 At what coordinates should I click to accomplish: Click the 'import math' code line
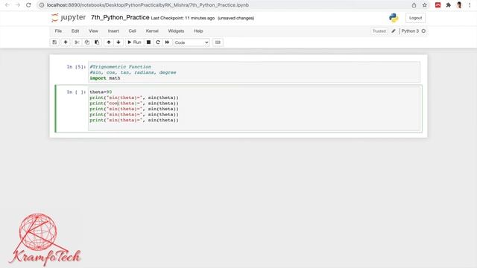(x=105, y=78)
